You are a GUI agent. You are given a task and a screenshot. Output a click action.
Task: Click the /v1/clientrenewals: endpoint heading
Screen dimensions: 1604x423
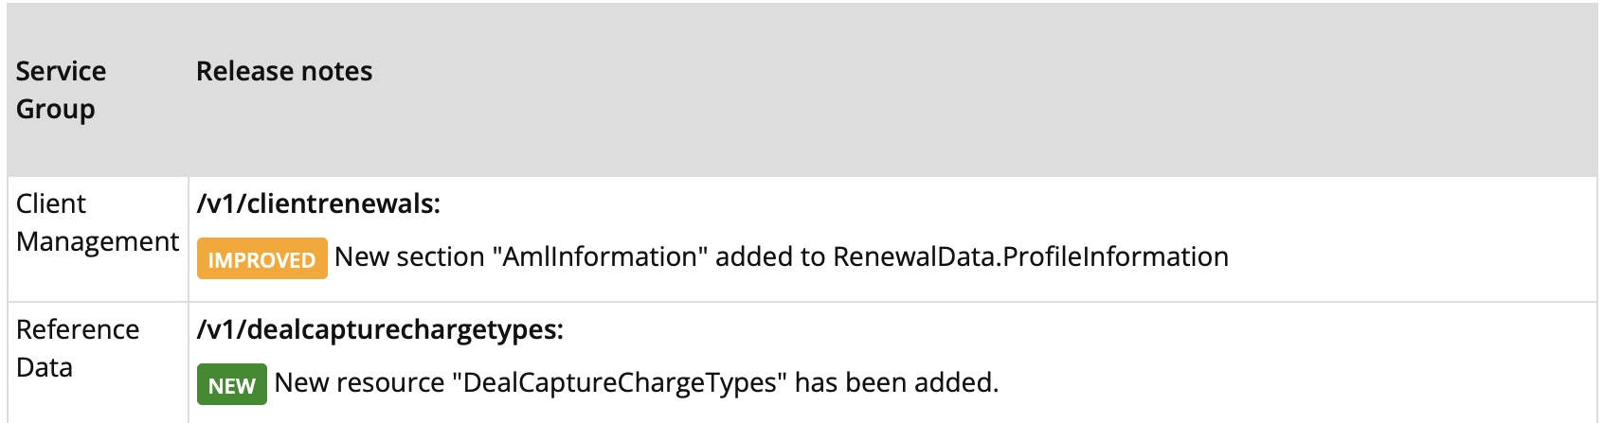pyautogui.click(x=318, y=203)
